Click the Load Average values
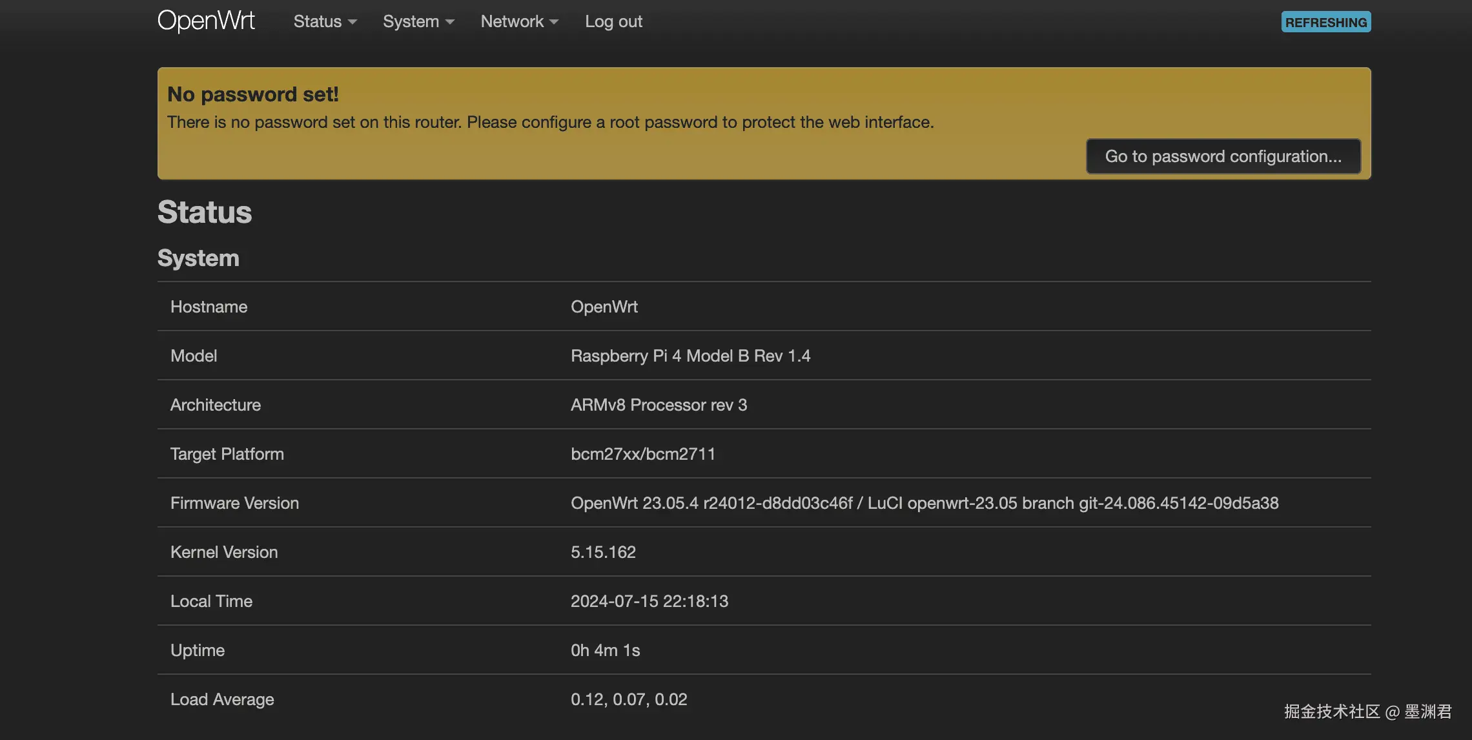 click(628, 699)
